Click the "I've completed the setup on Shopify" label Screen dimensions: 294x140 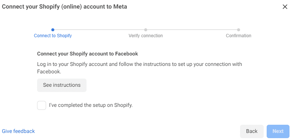coord(91,105)
